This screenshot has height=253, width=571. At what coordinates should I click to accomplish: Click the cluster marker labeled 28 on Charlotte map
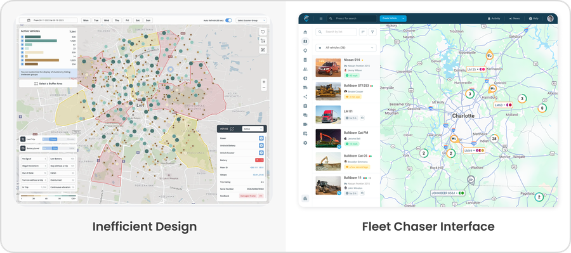click(494, 139)
